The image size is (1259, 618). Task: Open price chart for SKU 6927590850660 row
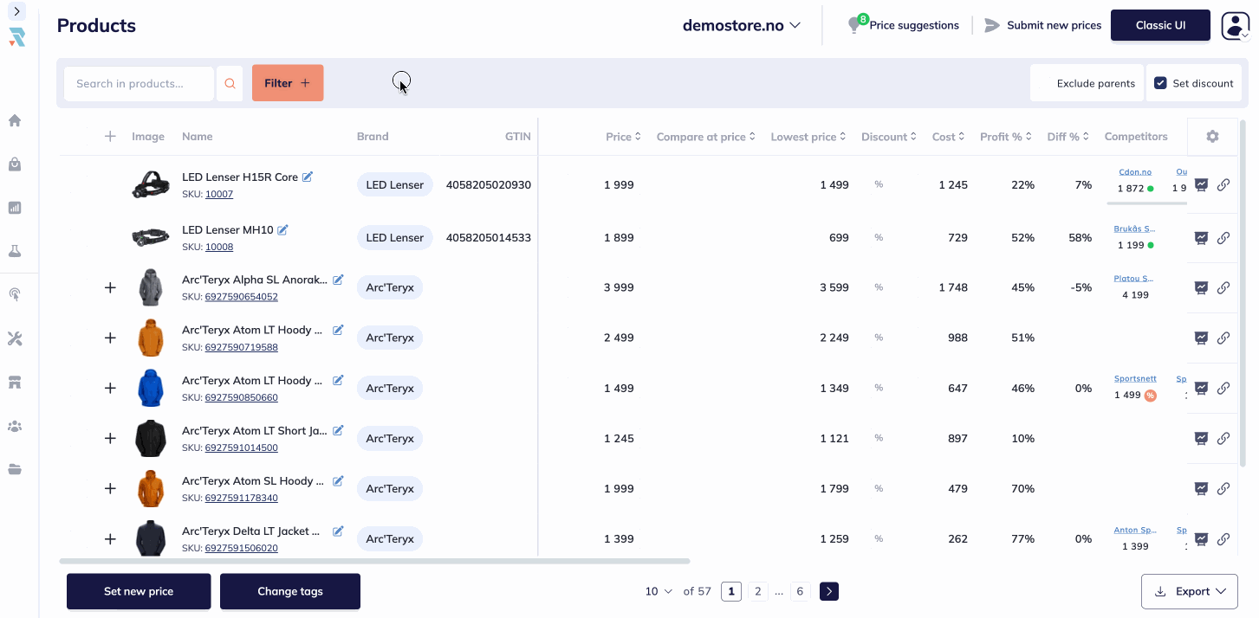[x=1201, y=388]
